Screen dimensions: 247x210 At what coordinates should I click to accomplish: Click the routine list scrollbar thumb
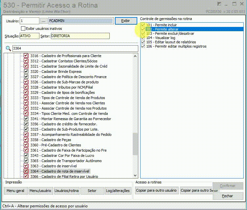(135, 144)
